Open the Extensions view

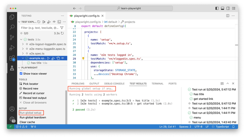coord(12,58)
